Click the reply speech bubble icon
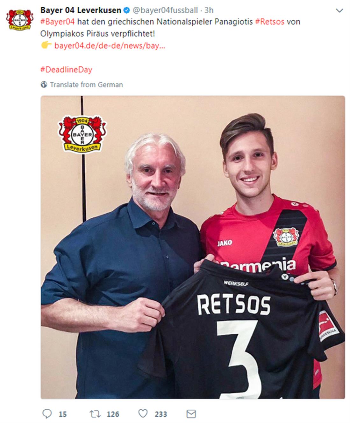 point(47,413)
